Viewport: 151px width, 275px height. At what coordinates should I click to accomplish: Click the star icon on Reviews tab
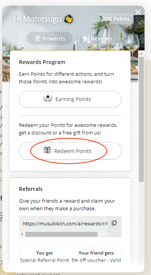[85, 38]
